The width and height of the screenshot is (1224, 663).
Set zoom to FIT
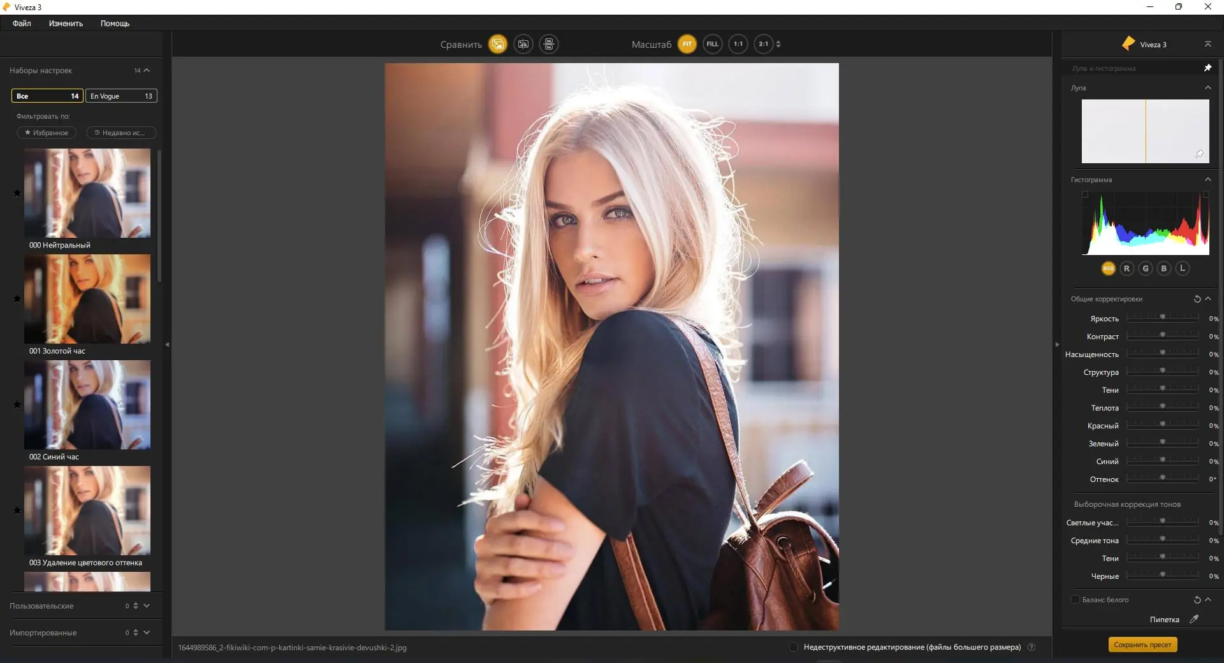(x=687, y=44)
